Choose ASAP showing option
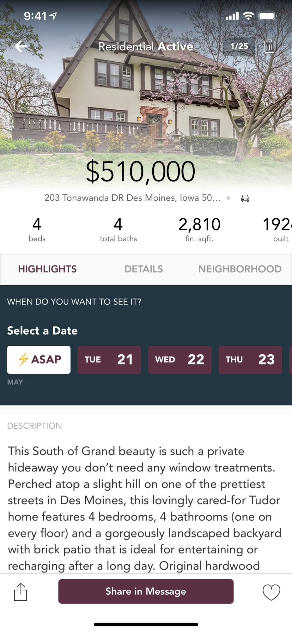Viewport: 292px width, 632px height. click(39, 360)
